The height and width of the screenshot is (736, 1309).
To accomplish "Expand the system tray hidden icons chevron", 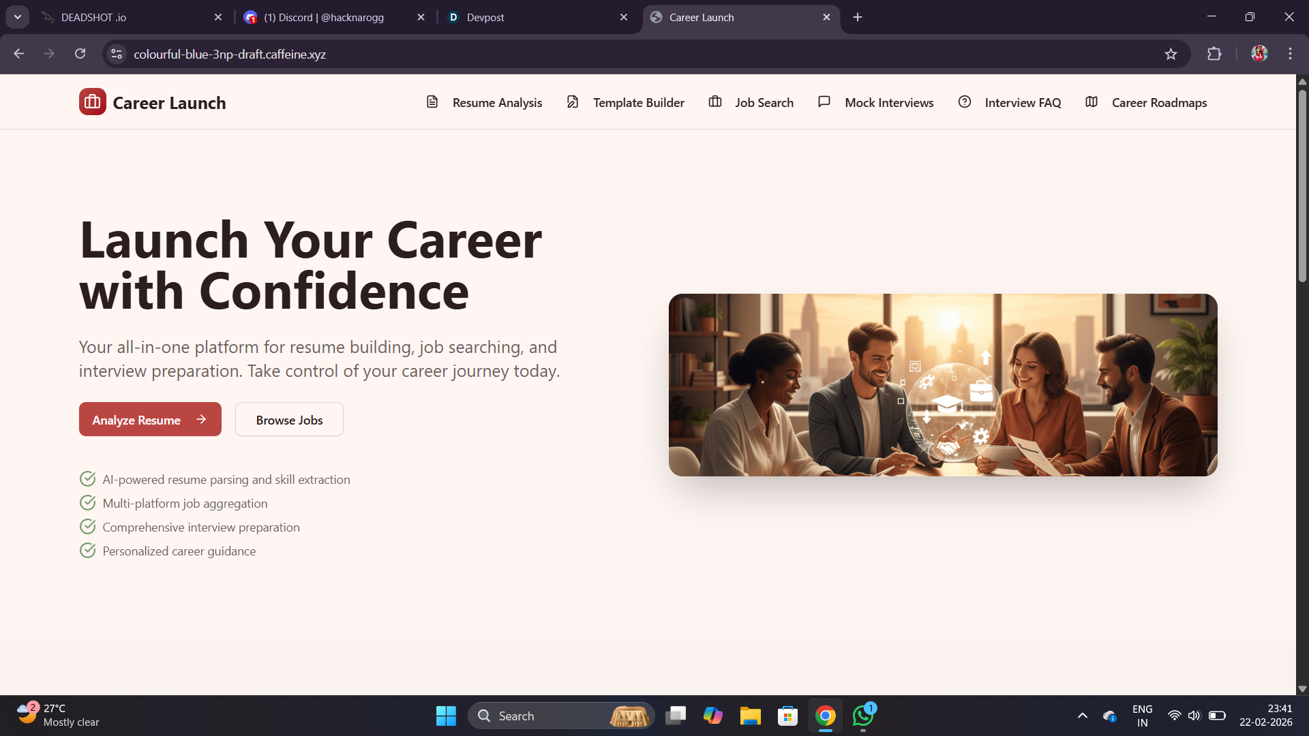I will coord(1083,716).
